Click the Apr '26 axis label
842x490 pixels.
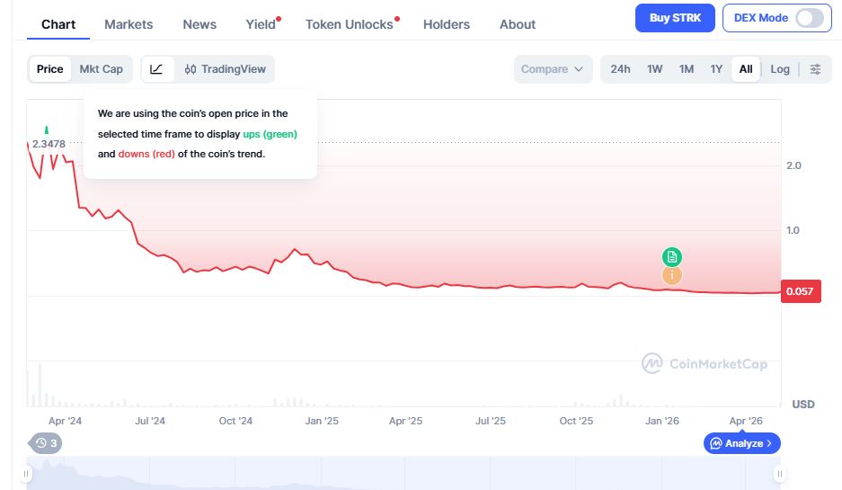coord(746,422)
